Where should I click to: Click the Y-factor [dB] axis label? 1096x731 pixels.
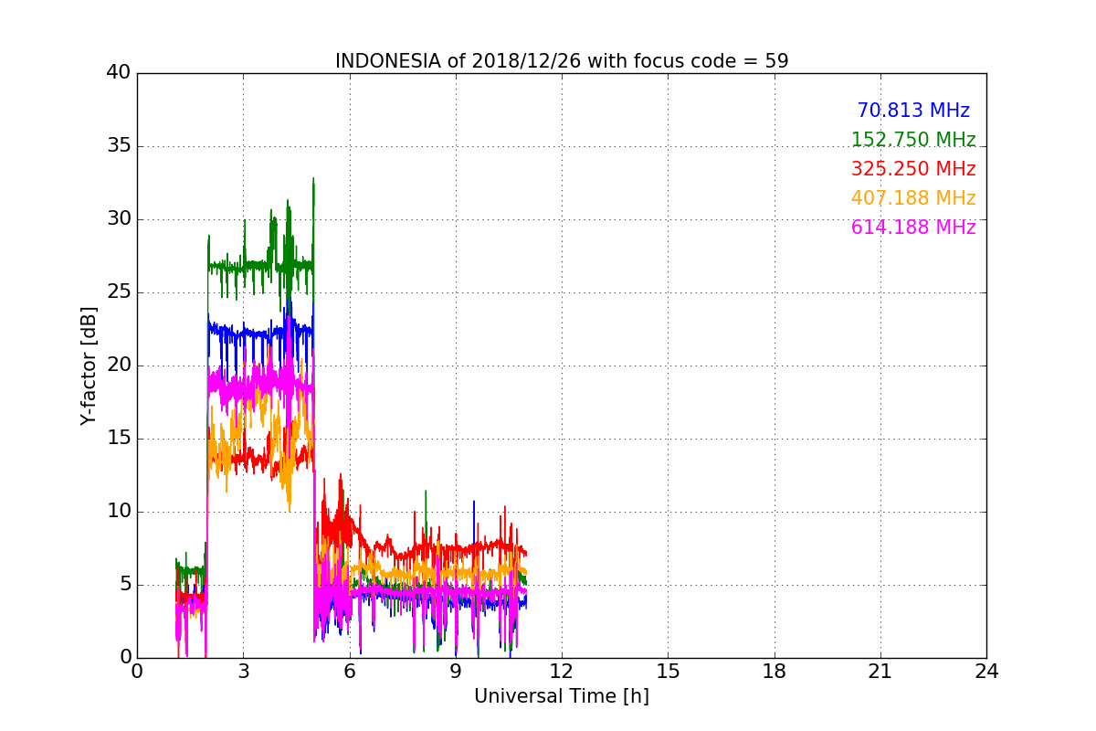coord(88,365)
